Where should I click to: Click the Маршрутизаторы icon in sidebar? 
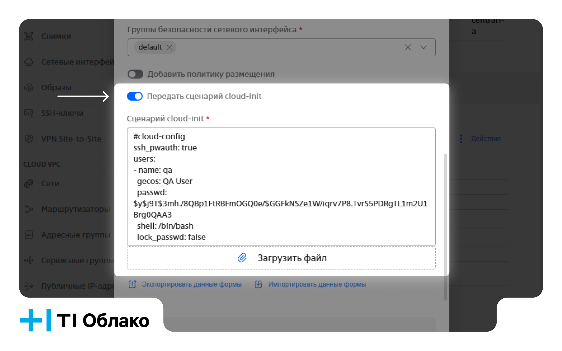[29, 209]
